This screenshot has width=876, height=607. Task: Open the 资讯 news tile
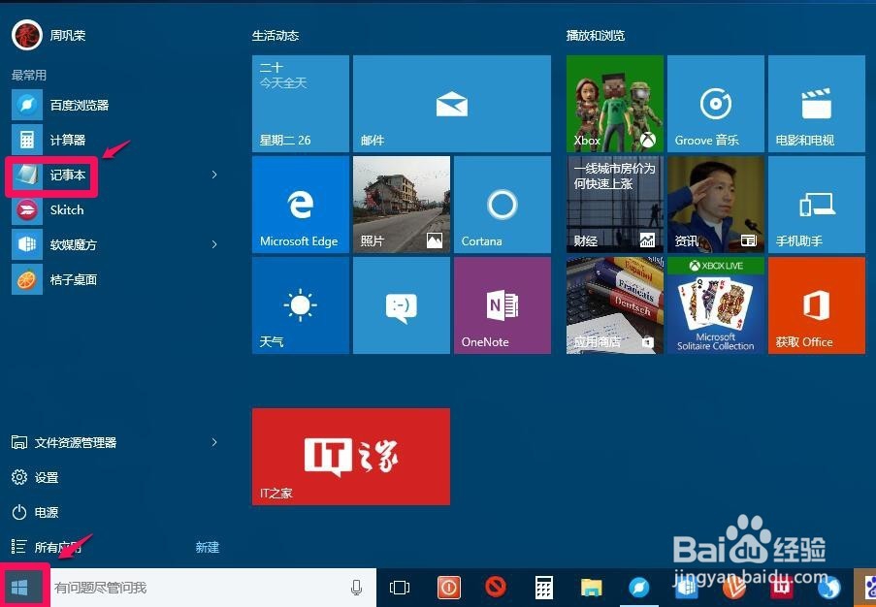716,205
